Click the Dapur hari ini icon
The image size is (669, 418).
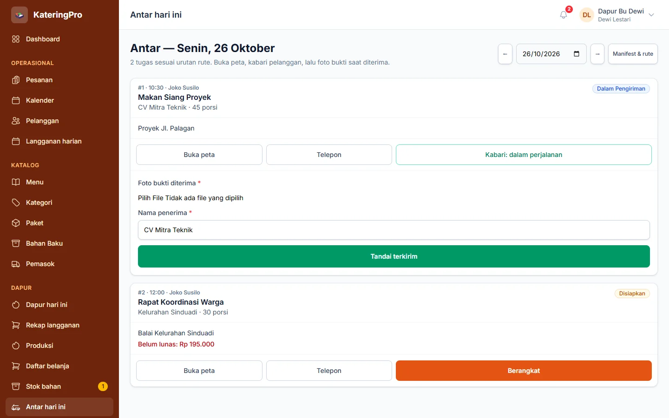click(x=16, y=305)
